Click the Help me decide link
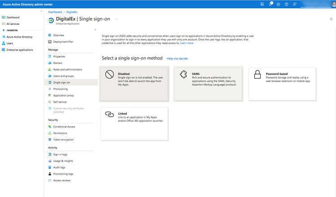Viewport: 336px width, 197px height. tap(177, 58)
